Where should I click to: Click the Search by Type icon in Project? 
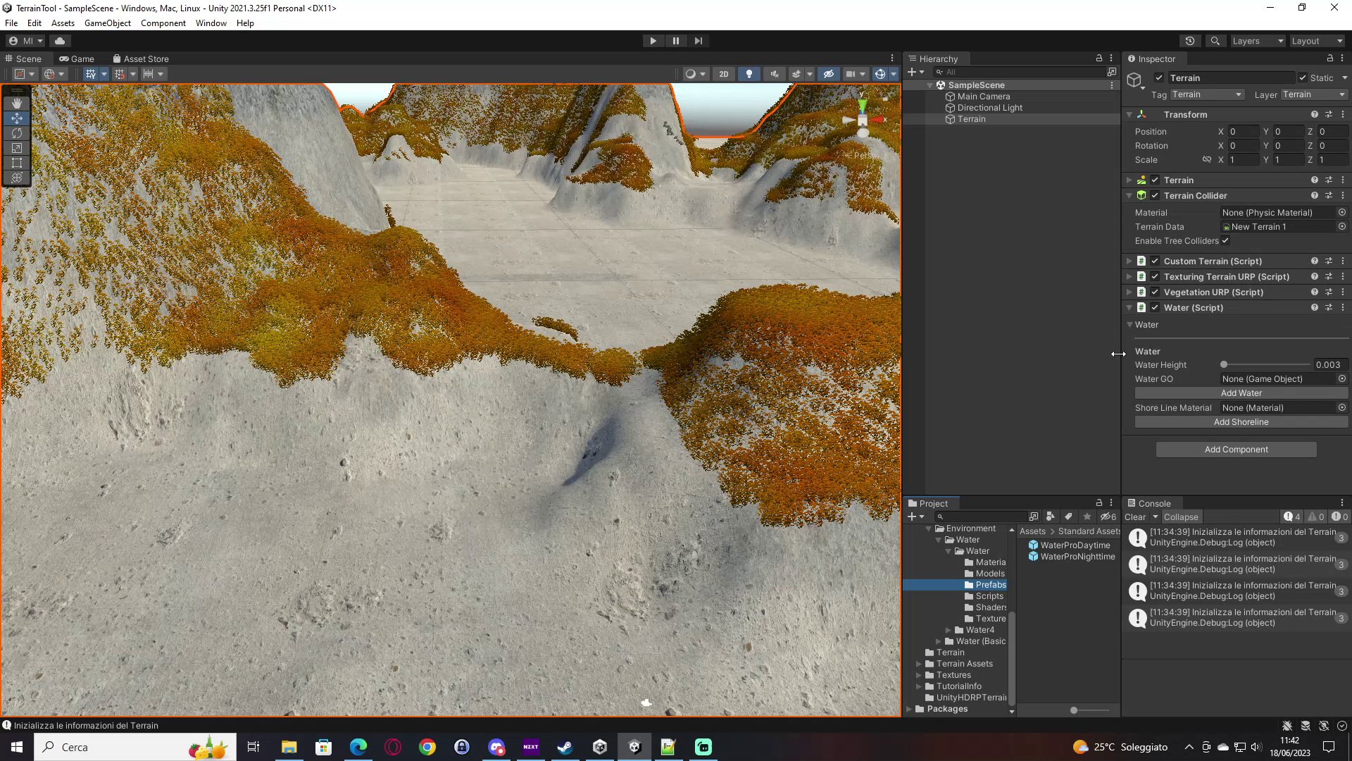coord(1051,516)
